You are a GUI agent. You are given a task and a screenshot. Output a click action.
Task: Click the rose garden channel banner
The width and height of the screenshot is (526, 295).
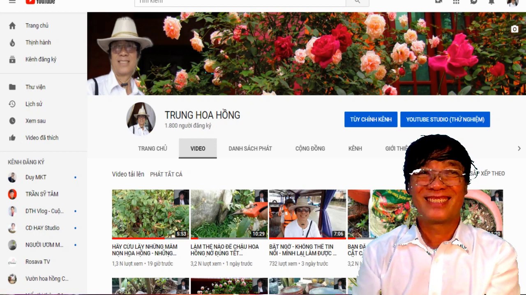point(307,54)
